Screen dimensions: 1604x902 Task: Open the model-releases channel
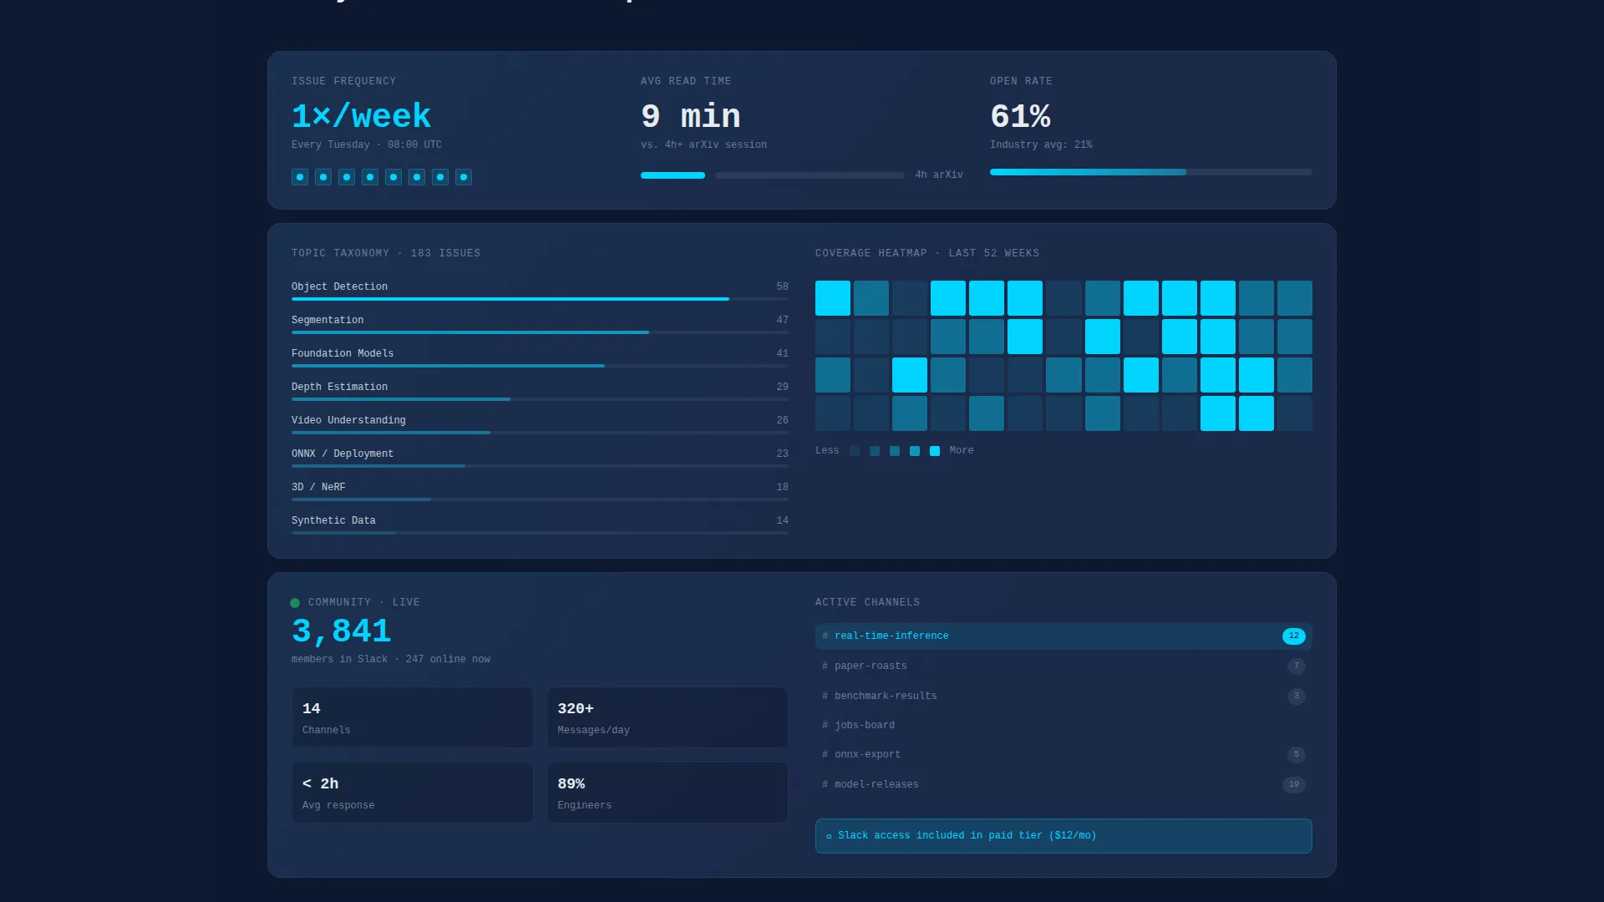coord(1063,785)
